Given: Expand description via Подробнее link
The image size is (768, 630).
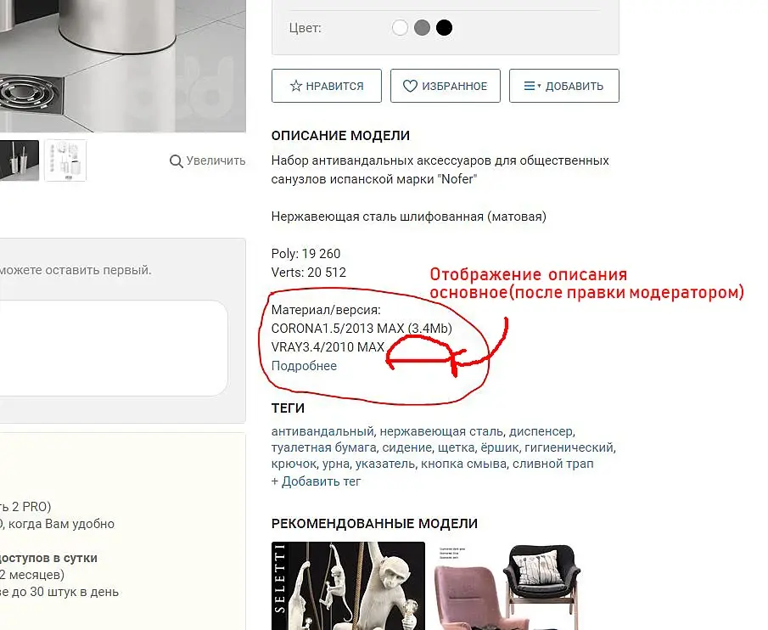Looking at the screenshot, I should [304, 366].
